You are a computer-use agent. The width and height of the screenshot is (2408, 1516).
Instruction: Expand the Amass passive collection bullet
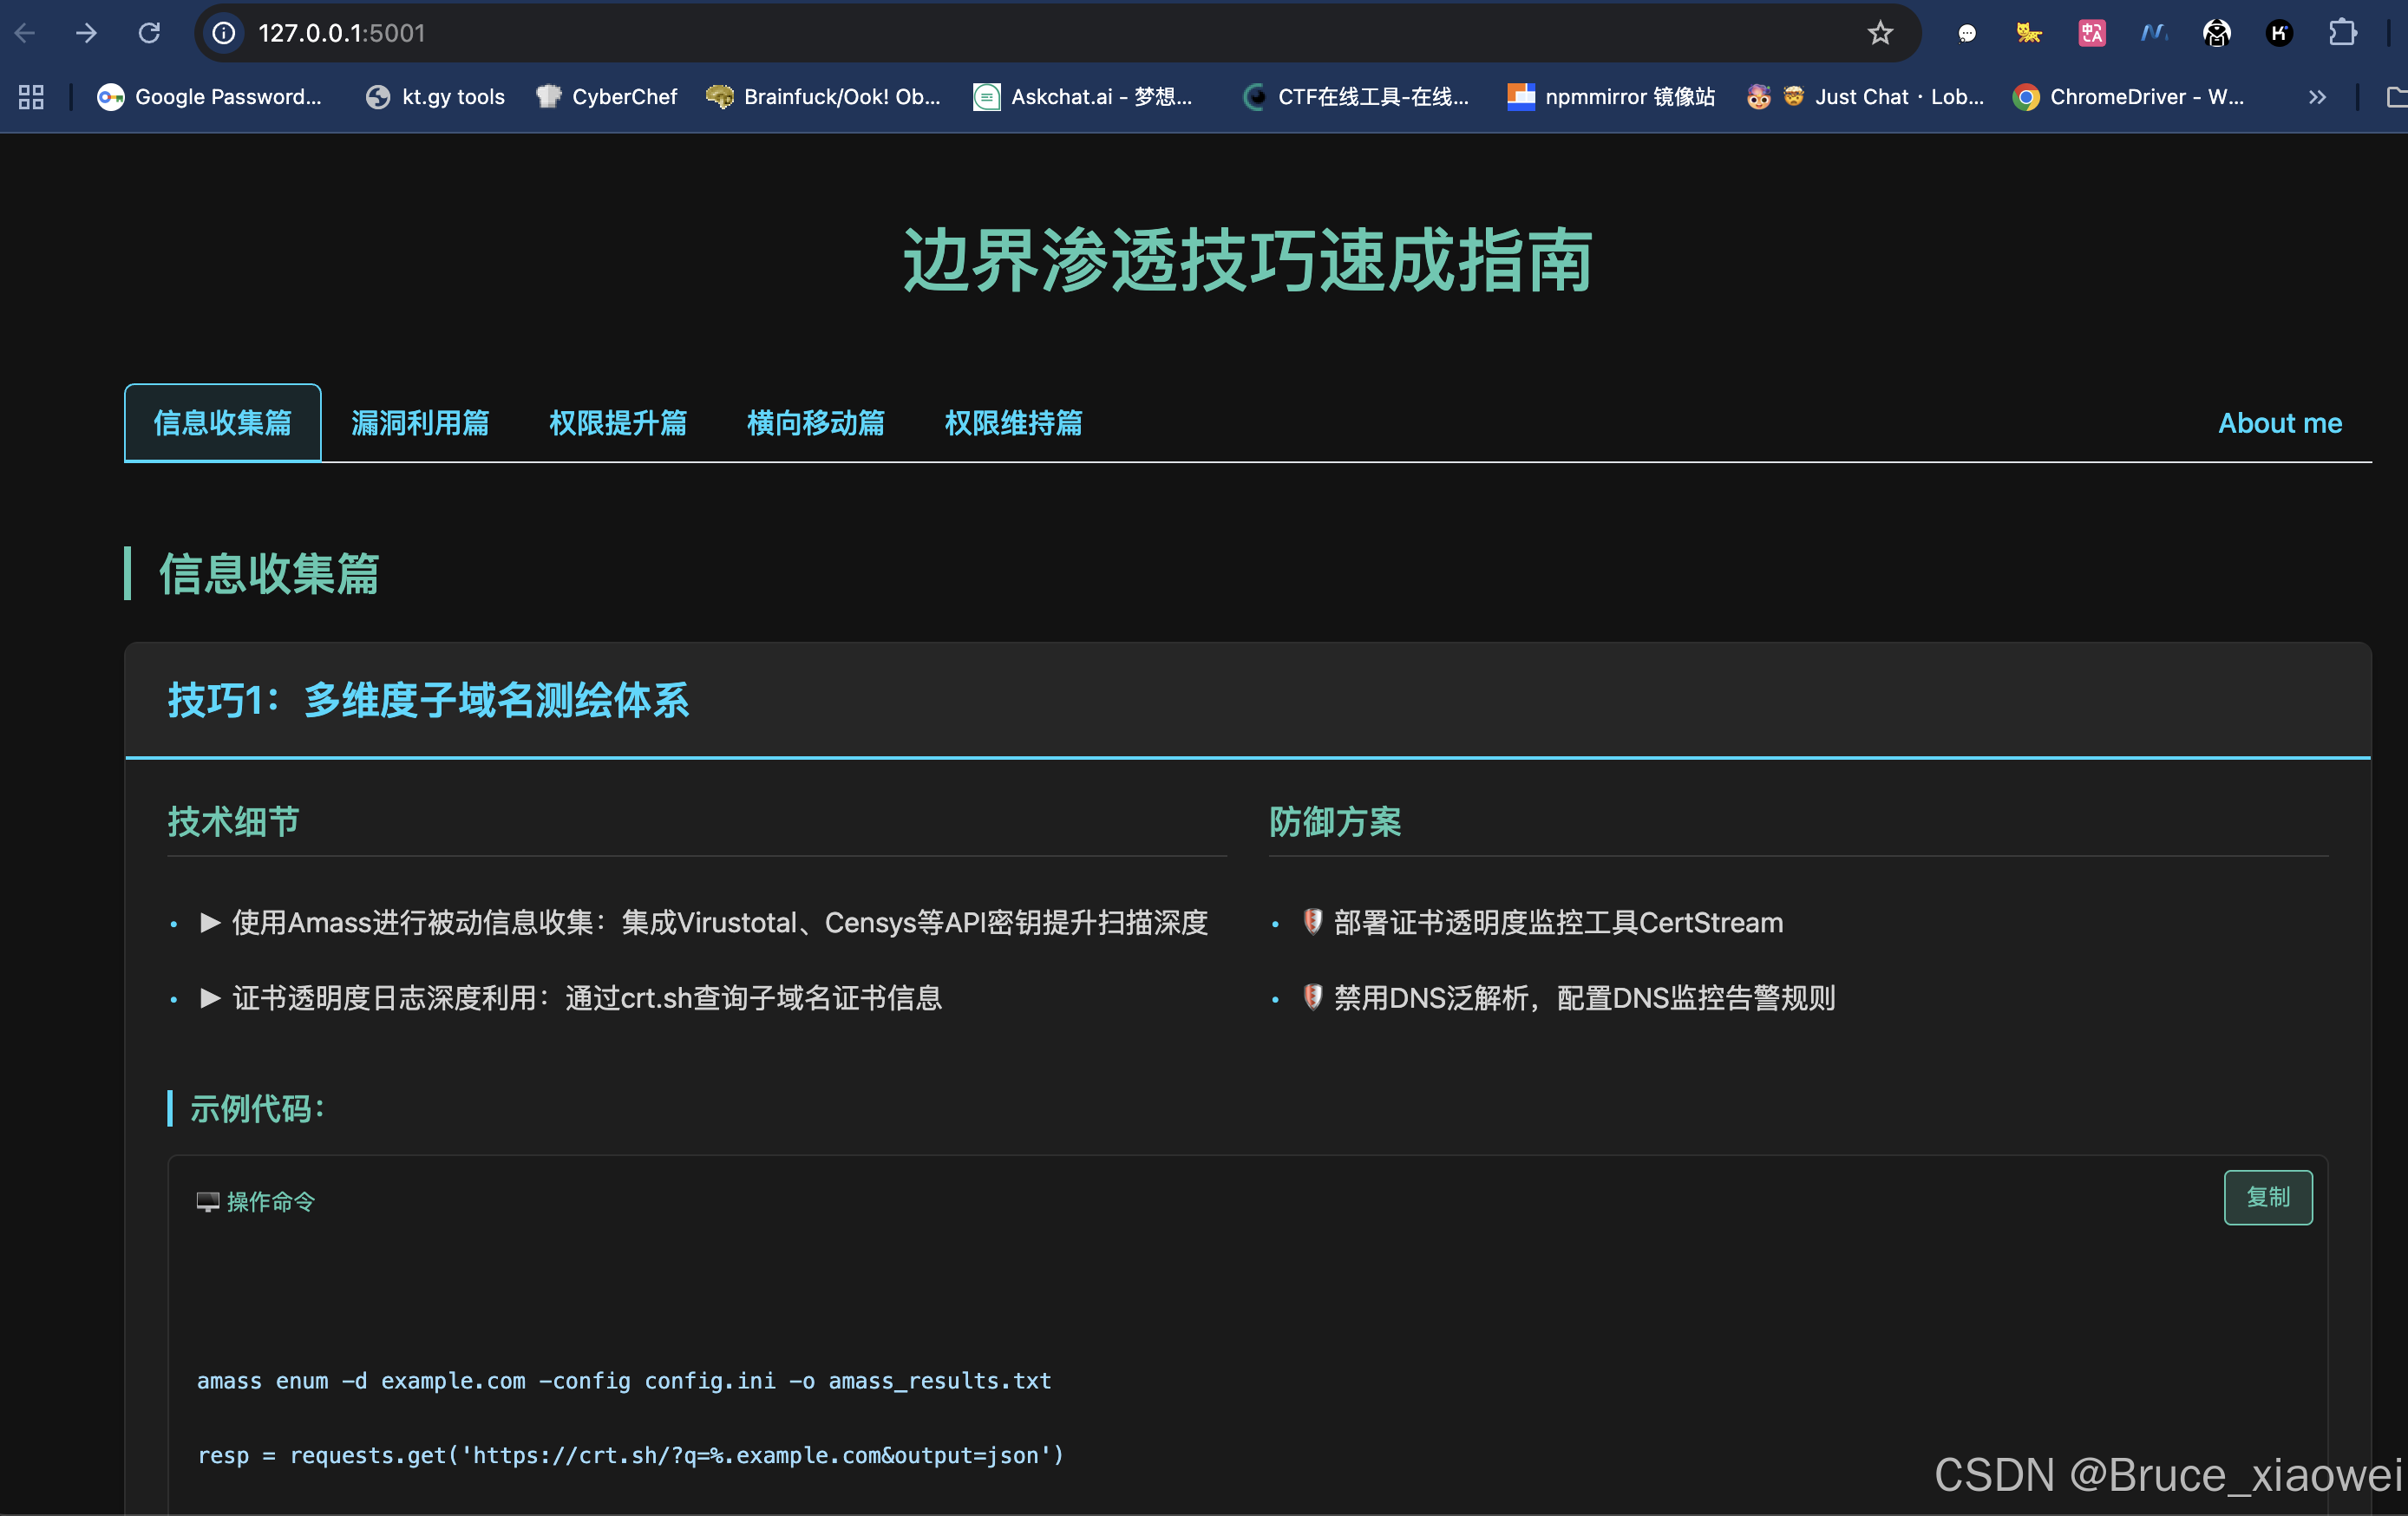[210, 922]
